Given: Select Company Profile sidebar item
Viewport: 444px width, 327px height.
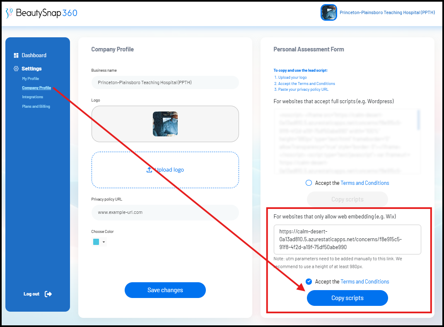Looking at the screenshot, I should click(36, 88).
